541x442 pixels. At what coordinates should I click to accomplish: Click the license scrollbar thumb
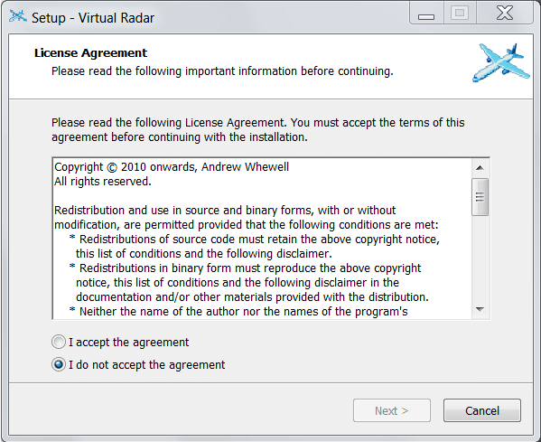click(480, 197)
